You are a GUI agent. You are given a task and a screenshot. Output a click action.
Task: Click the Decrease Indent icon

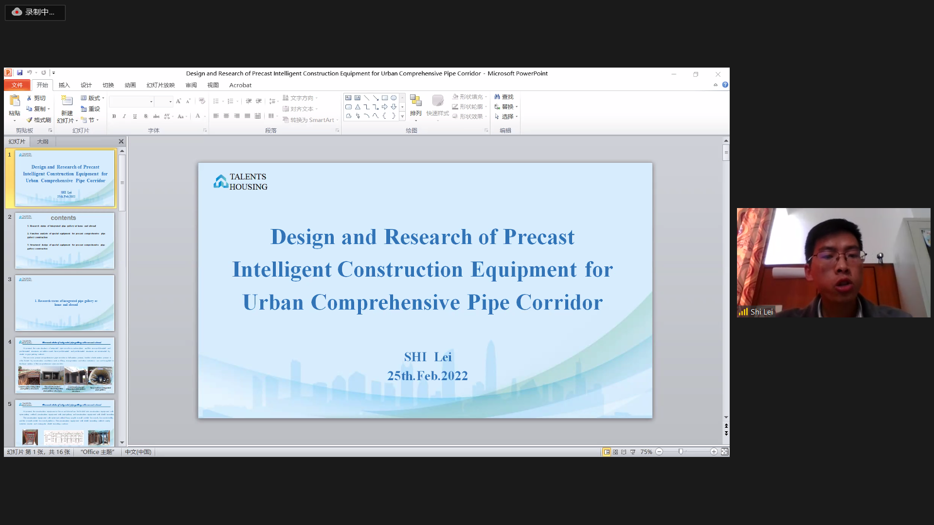click(249, 101)
